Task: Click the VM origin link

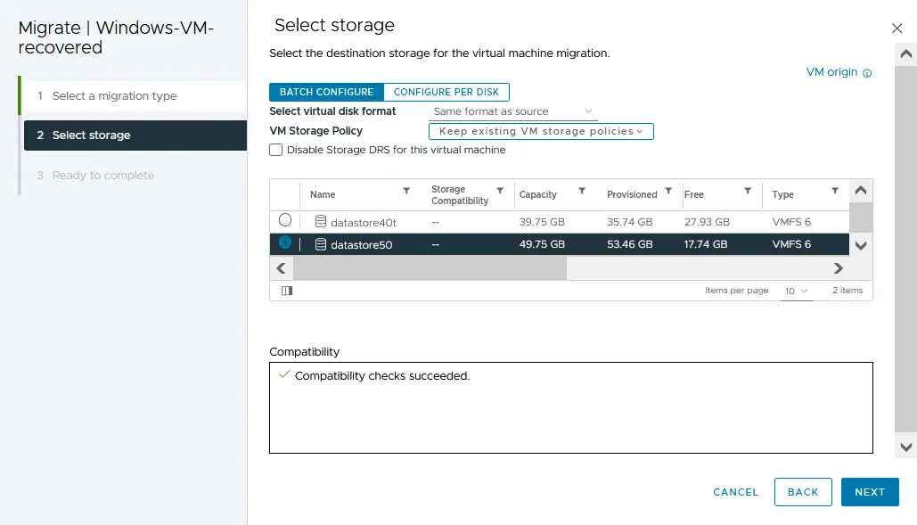Action: (831, 72)
